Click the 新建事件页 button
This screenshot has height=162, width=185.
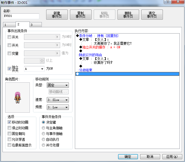point(57,15)
